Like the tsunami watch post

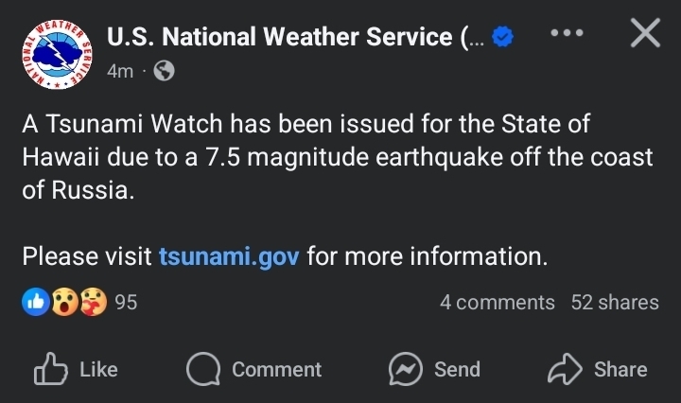(76, 369)
